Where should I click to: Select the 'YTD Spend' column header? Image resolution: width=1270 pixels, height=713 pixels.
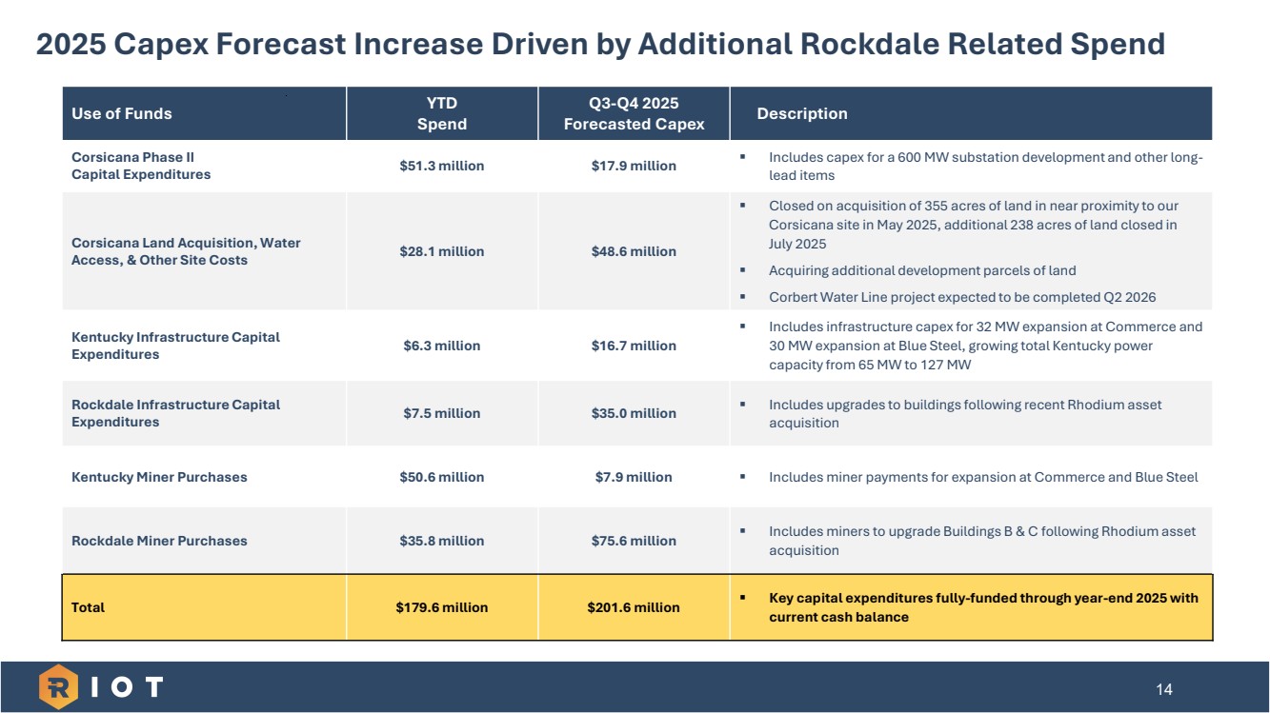pos(442,113)
